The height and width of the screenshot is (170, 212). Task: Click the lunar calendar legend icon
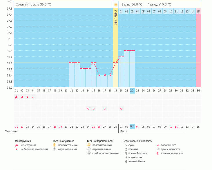point(158,153)
